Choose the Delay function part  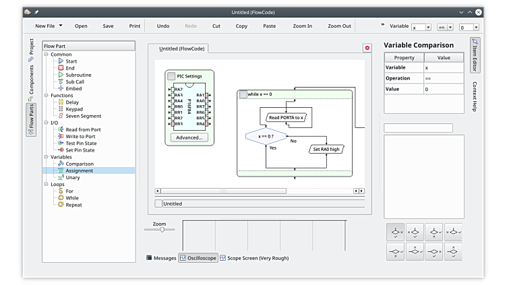click(x=71, y=102)
